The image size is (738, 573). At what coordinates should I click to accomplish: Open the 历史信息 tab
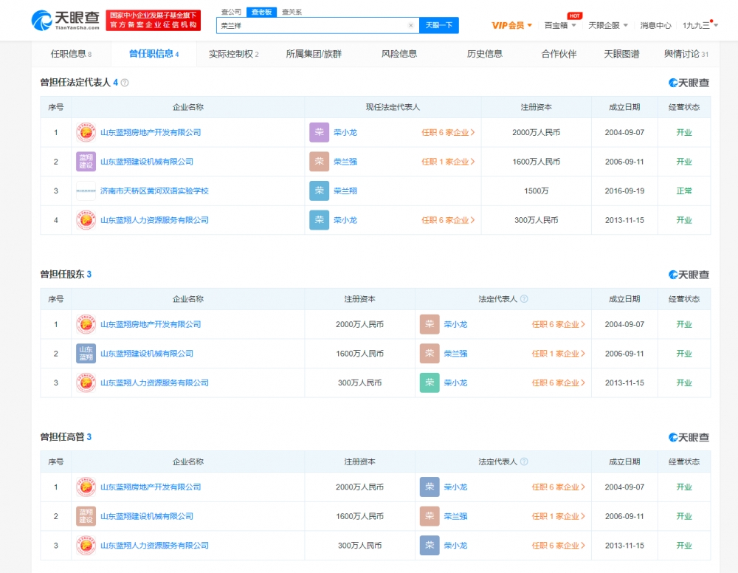(485, 54)
